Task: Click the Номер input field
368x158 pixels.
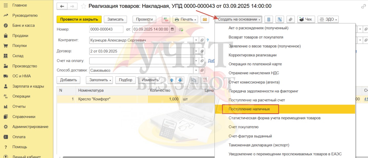Action: tap(106, 29)
